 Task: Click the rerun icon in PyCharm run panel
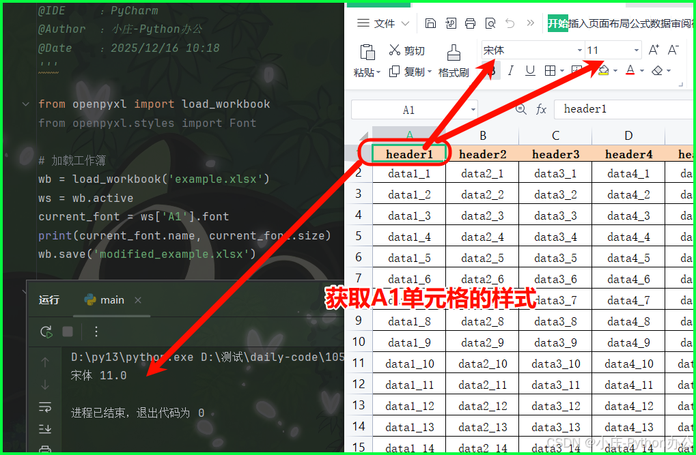click(x=46, y=332)
